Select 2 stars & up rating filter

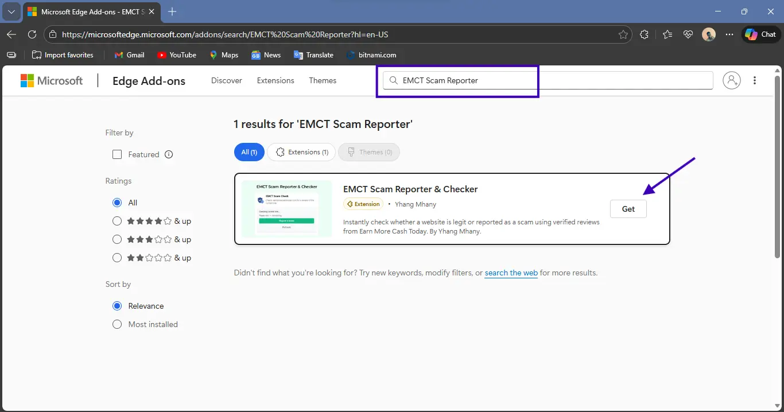(117, 258)
